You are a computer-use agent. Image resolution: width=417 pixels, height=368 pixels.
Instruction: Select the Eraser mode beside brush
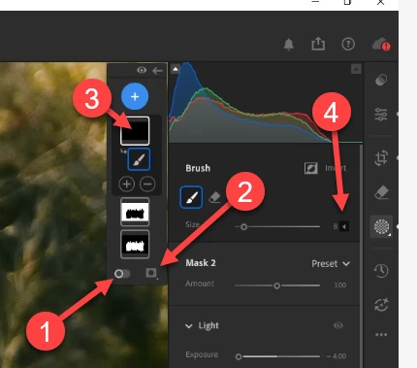pyautogui.click(x=214, y=197)
